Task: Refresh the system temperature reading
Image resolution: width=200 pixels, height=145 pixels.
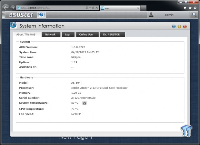Action: point(85,103)
